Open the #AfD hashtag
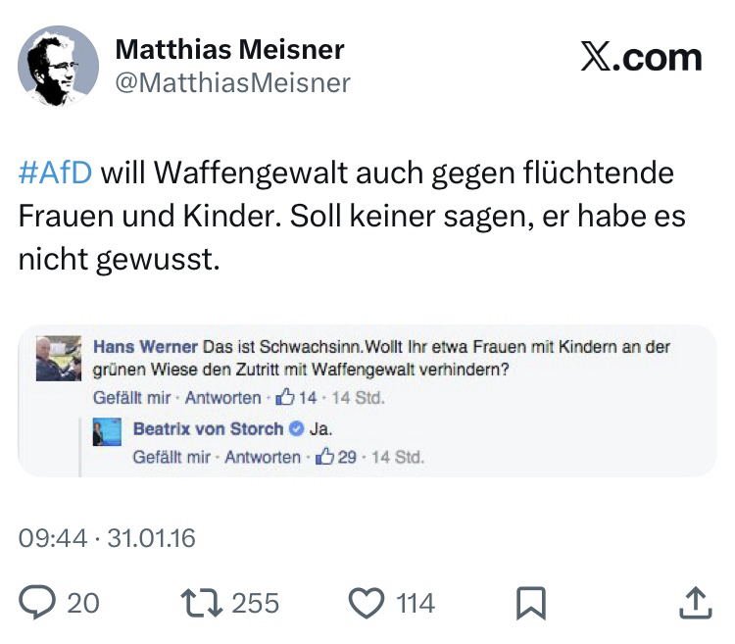Screen dimensions: 735x644 pyautogui.click(x=55, y=173)
